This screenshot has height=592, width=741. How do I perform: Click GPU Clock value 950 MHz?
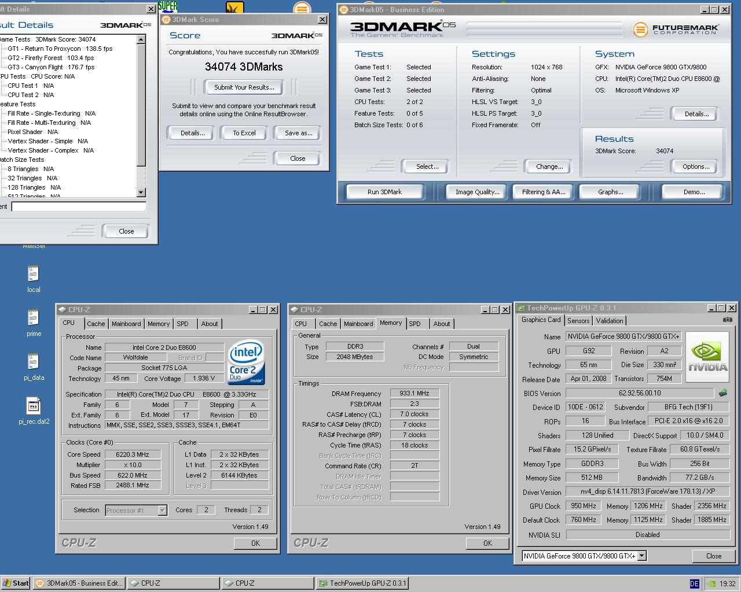click(x=583, y=506)
